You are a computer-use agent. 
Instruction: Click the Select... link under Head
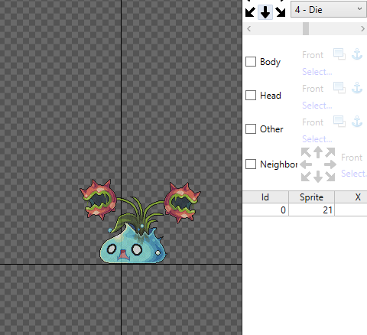[x=317, y=106]
